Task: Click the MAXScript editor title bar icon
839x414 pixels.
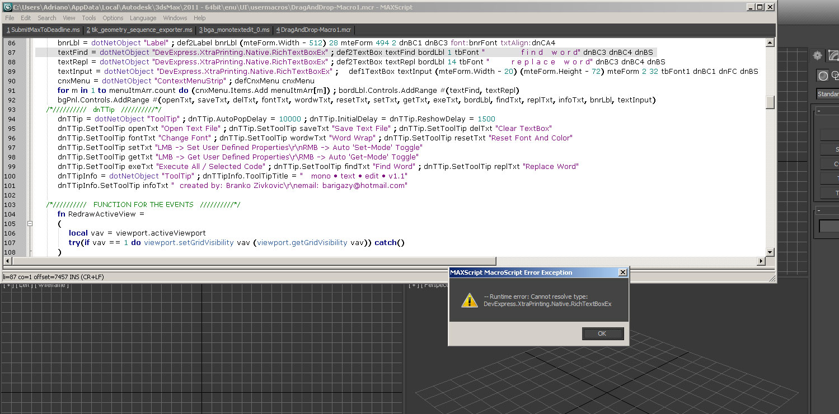Action: coord(7,7)
